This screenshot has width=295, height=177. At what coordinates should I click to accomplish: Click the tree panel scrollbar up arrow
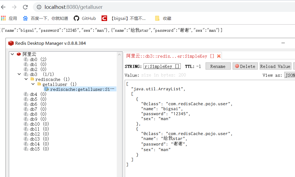tap(119, 55)
